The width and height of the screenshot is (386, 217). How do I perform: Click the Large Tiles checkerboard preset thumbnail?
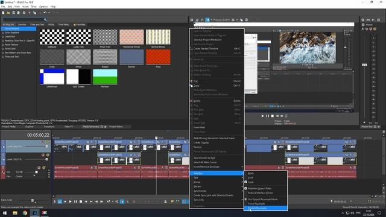pyautogui.click(x=78, y=37)
